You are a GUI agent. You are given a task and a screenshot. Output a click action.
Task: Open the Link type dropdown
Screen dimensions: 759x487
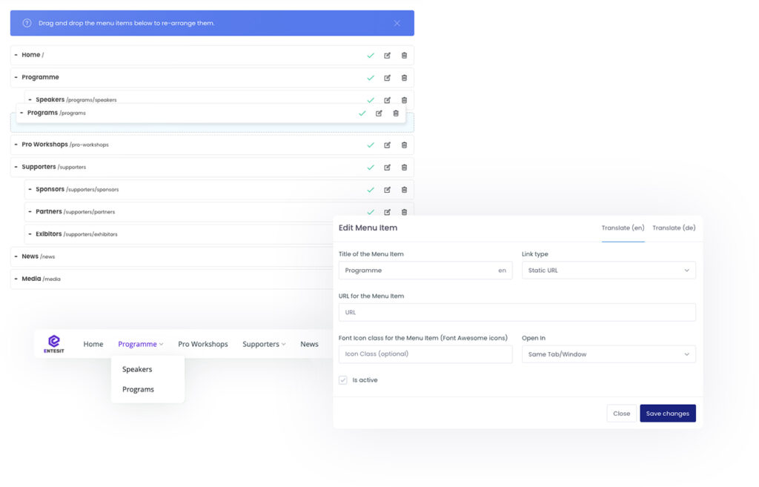(608, 271)
